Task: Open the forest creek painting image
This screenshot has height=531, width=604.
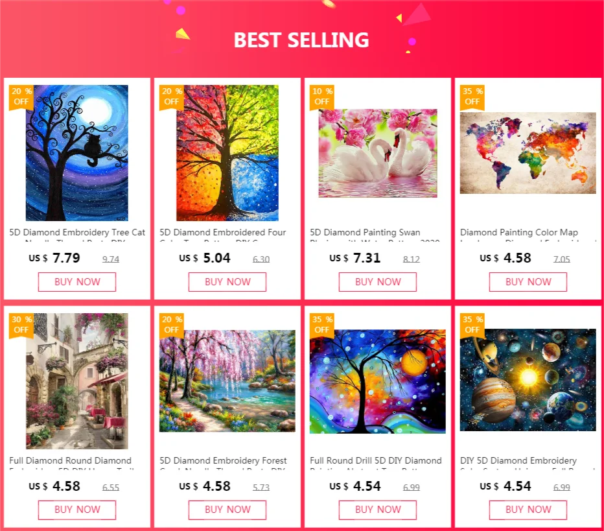Action: coord(227,381)
